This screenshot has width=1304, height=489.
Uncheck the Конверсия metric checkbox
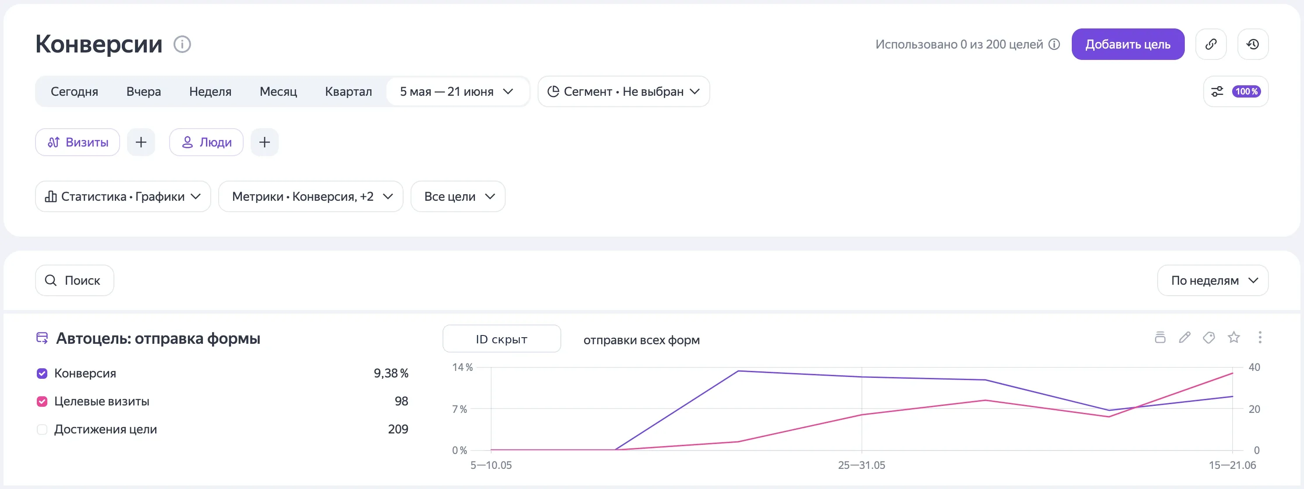[x=42, y=374]
